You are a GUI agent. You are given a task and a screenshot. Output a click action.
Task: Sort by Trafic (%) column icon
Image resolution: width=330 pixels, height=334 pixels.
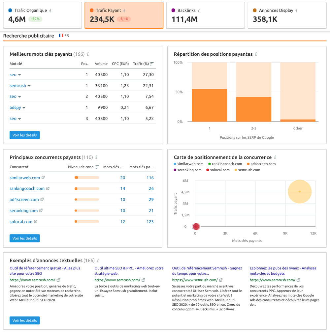(152, 64)
